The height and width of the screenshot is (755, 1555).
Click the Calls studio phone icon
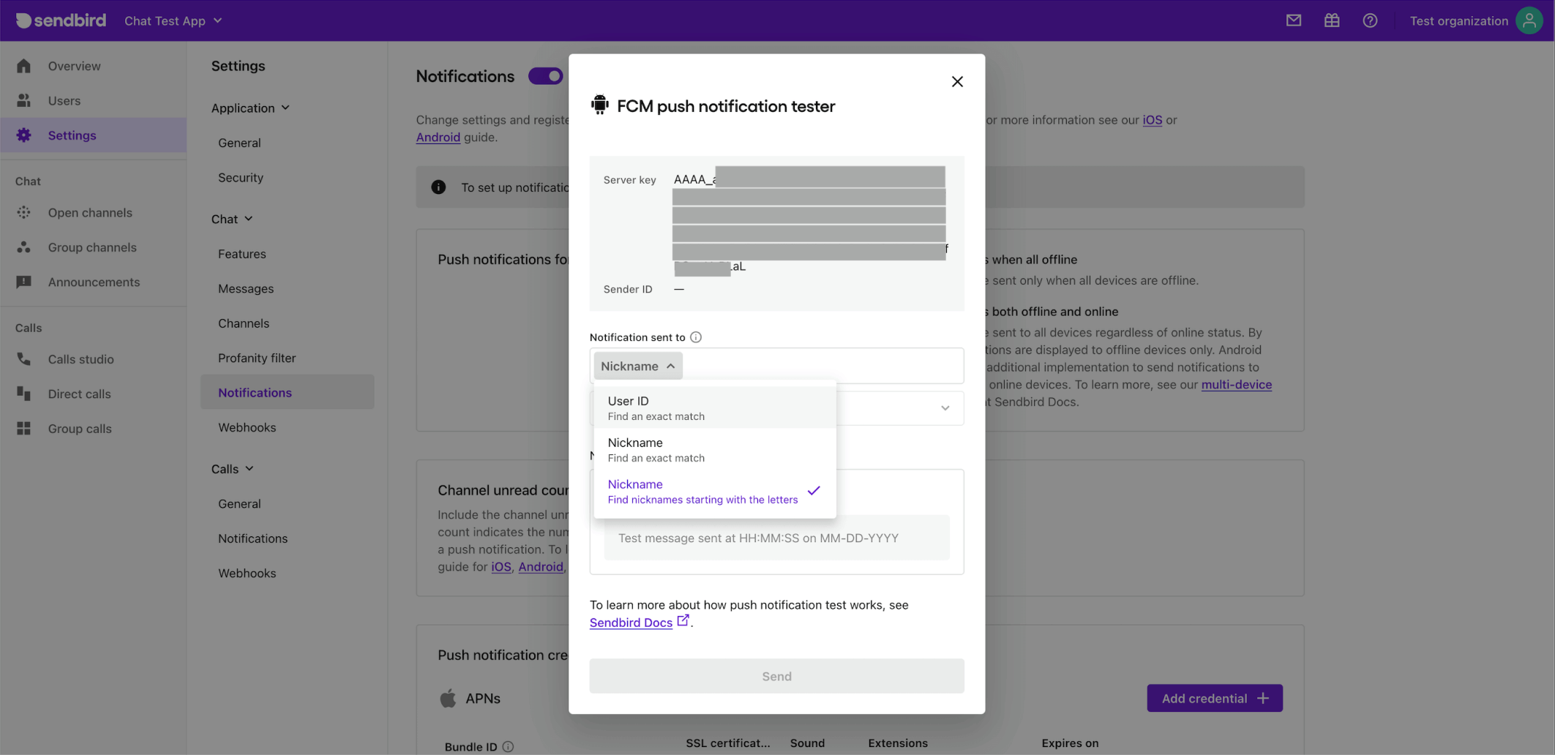[x=24, y=359]
